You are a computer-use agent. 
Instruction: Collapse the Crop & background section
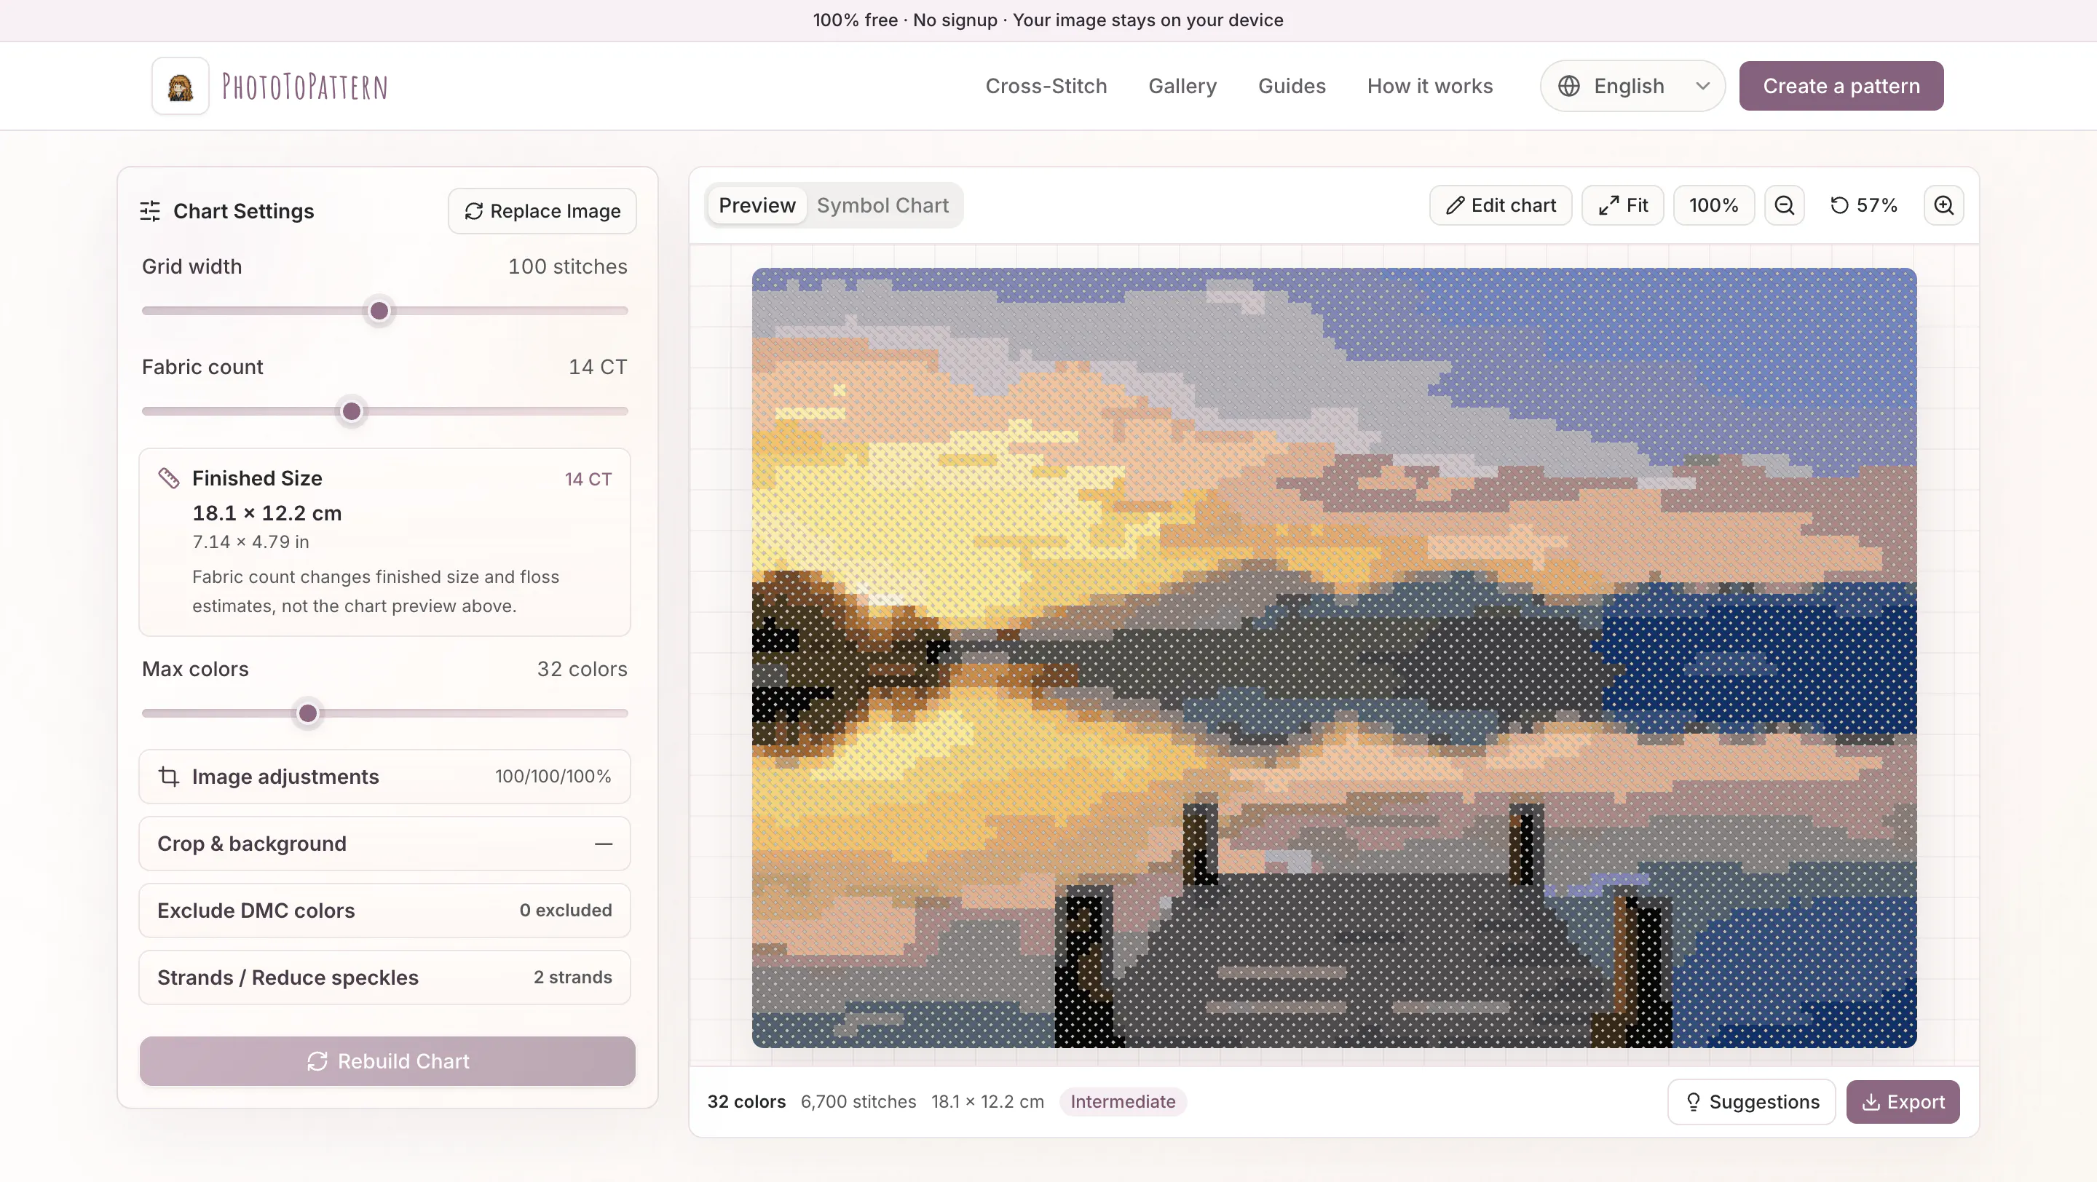tap(385, 844)
